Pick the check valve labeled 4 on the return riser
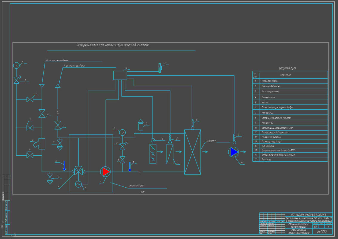The height and width of the screenshot is (239, 338). pyautogui.click(x=58, y=125)
